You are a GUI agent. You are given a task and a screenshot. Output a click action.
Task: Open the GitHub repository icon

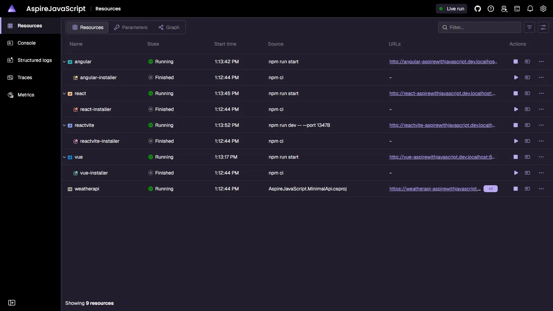pyautogui.click(x=478, y=9)
